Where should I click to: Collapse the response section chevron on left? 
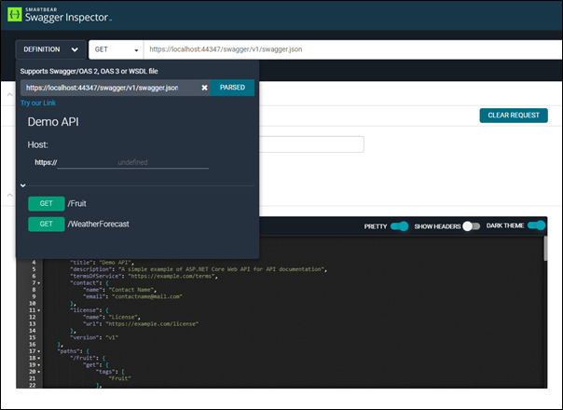point(10,195)
